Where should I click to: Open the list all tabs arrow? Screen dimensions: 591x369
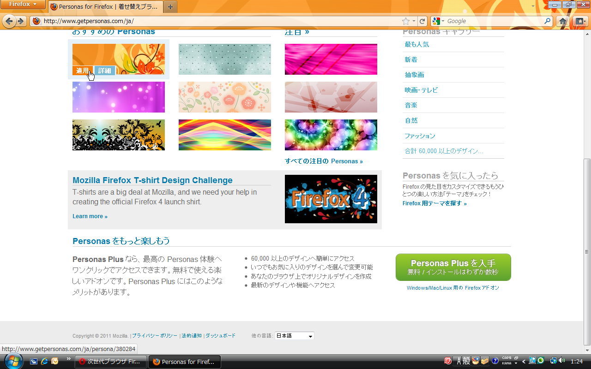[533, 6]
